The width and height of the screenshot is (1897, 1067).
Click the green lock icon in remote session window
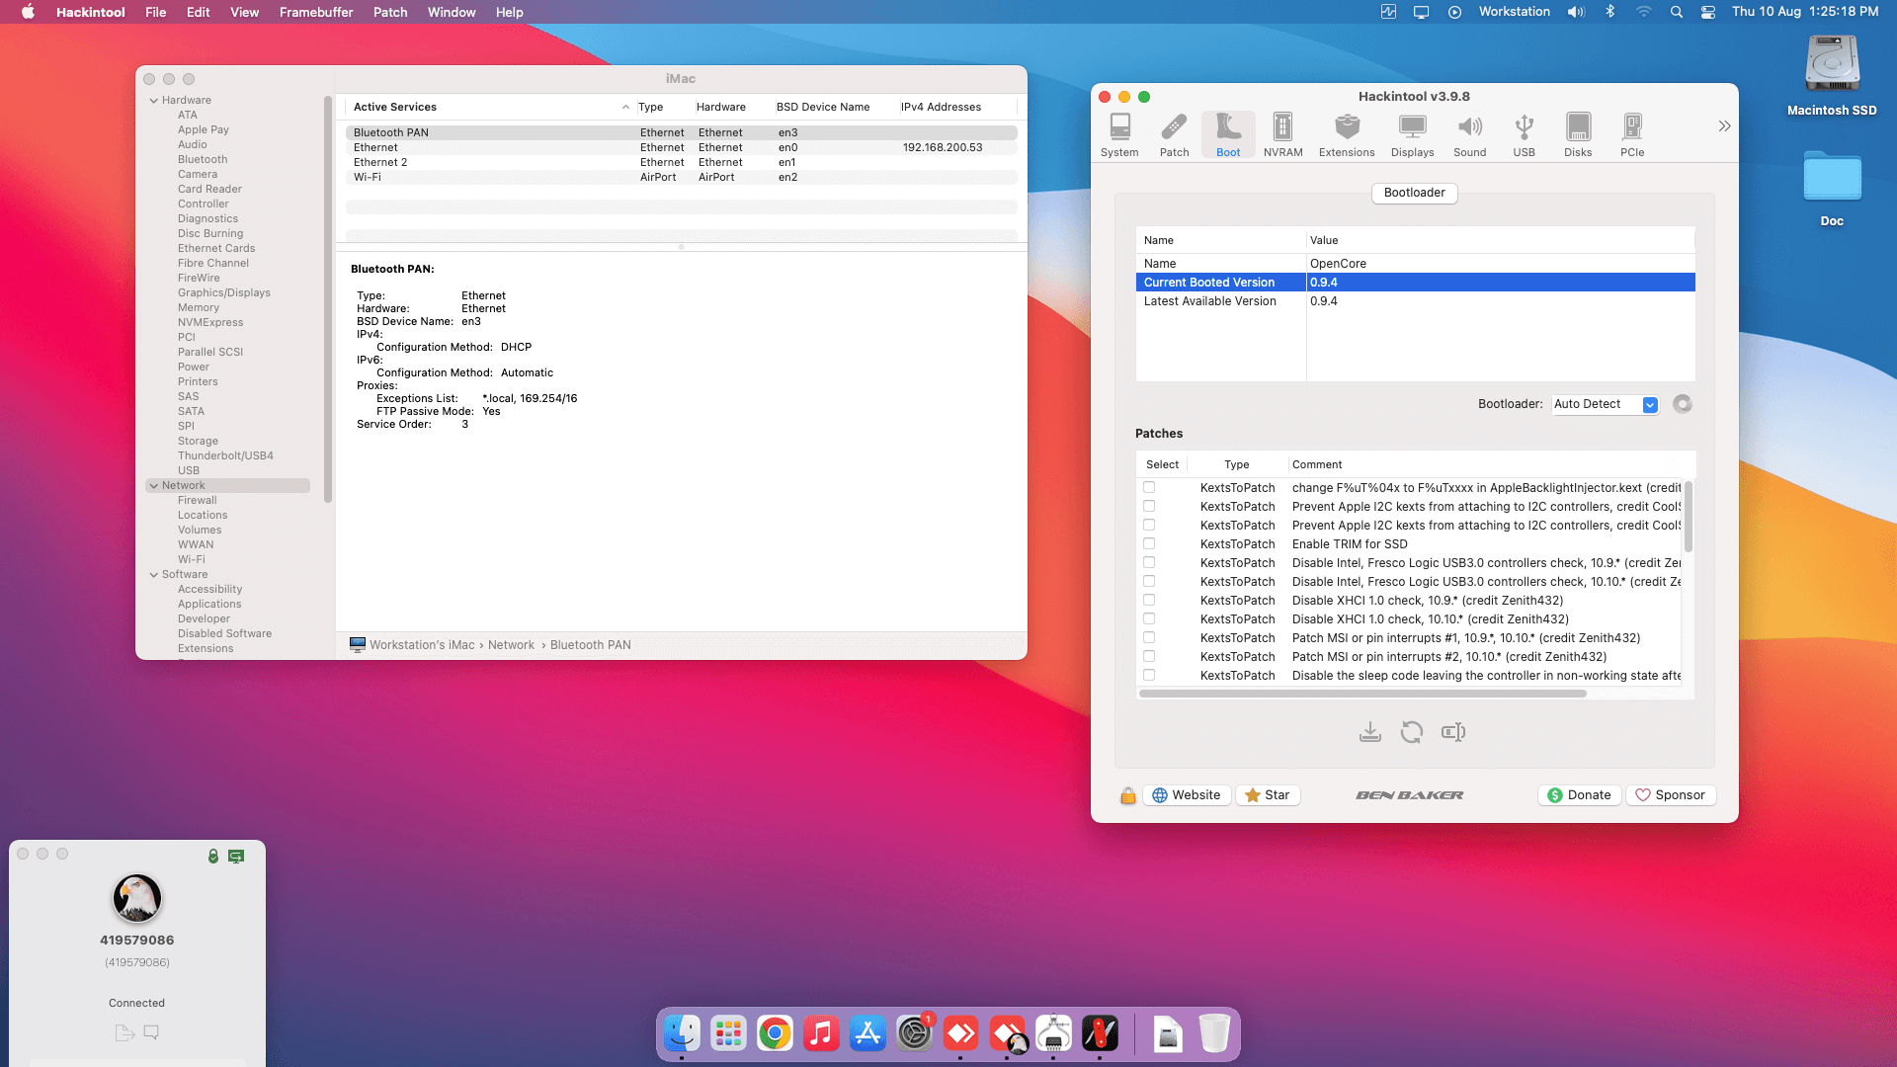coord(213,857)
